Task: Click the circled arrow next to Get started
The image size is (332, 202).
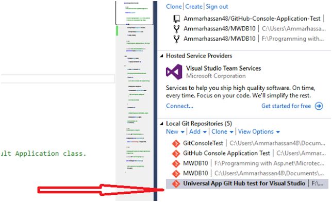Action: point(319,106)
